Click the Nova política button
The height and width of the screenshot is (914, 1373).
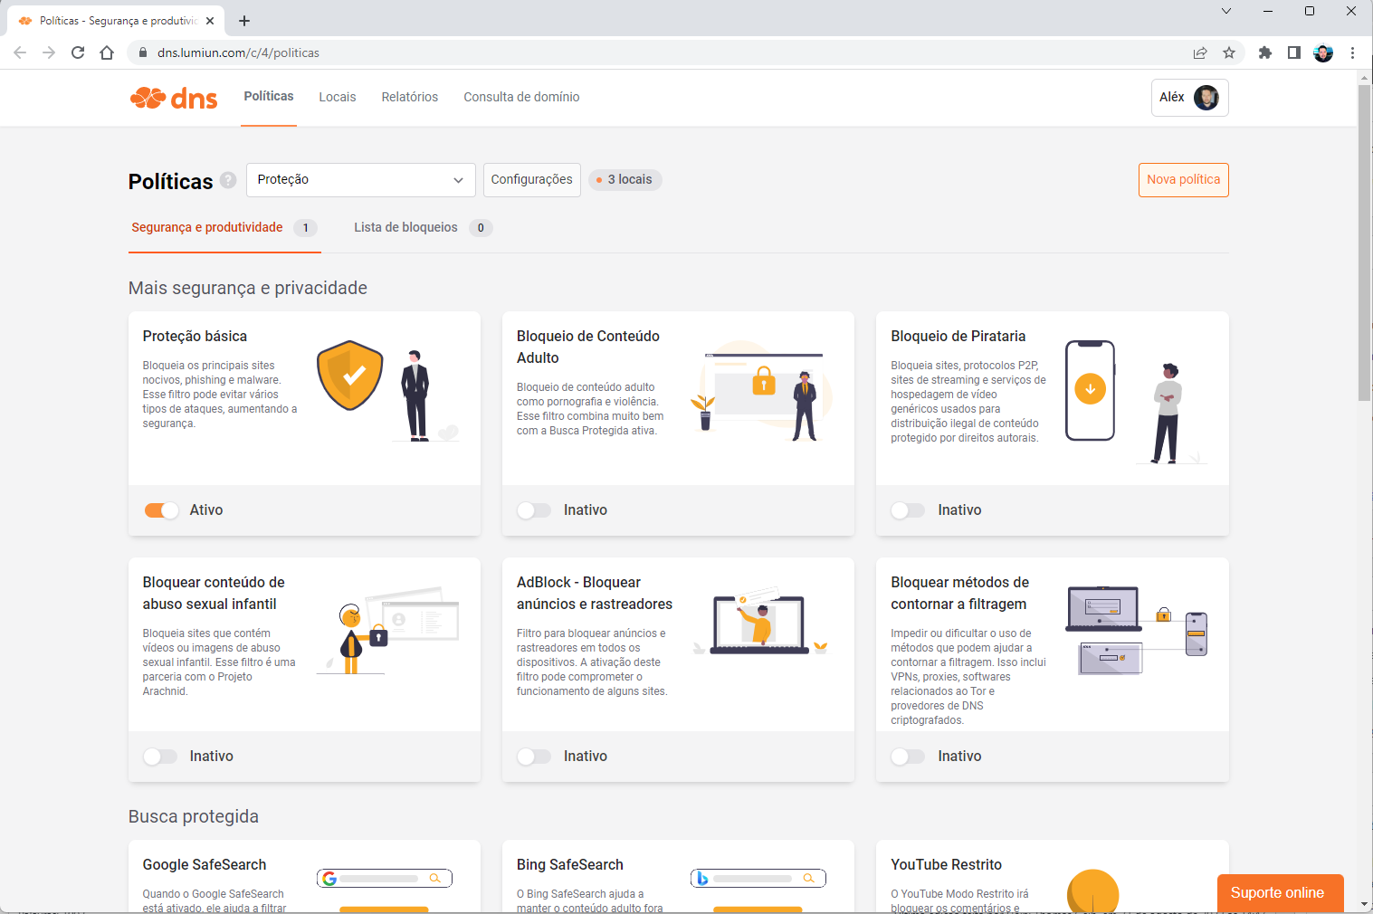[1183, 180]
